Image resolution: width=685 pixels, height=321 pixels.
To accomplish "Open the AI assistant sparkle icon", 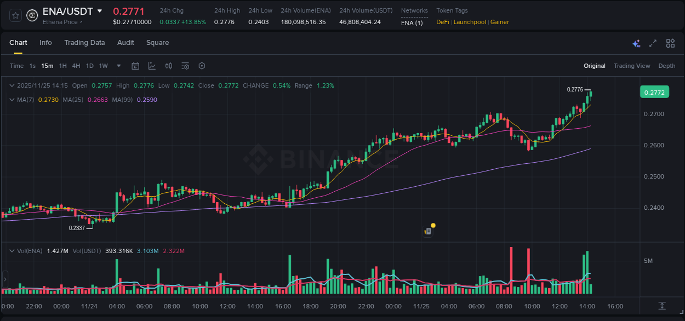I will click(x=636, y=43).
